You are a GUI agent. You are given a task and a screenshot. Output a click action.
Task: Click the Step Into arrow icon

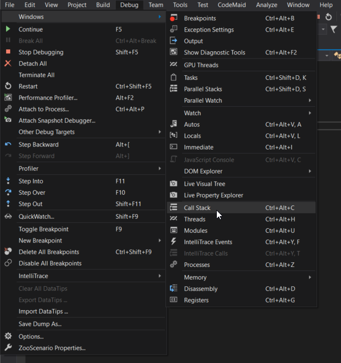(8, 181)
